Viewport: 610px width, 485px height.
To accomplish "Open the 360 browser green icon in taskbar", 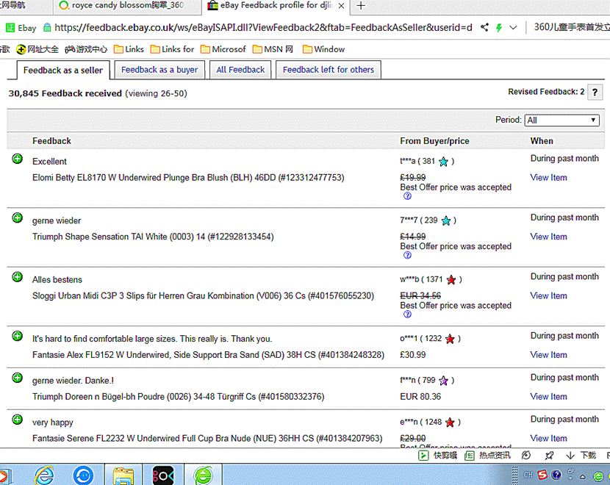I will point(203,474).
